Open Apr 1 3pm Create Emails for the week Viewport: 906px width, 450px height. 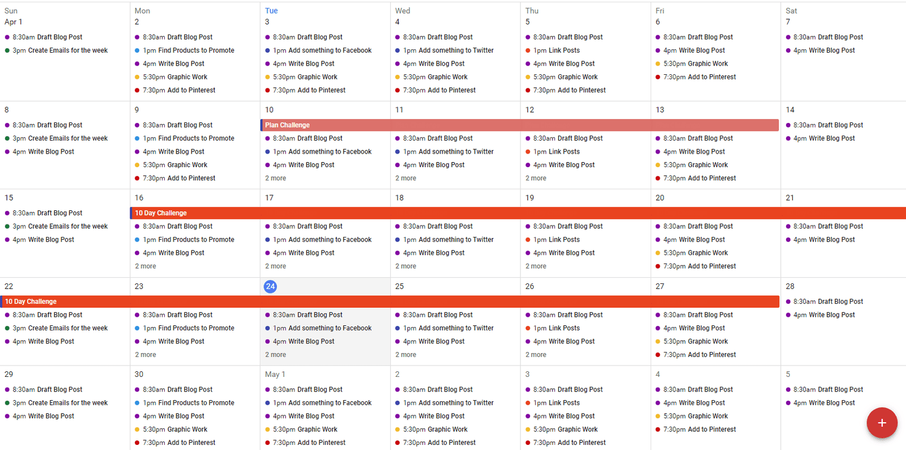click(x=56, y=50)
